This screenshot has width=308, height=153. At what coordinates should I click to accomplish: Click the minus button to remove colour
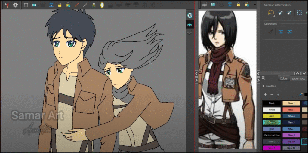272,94
